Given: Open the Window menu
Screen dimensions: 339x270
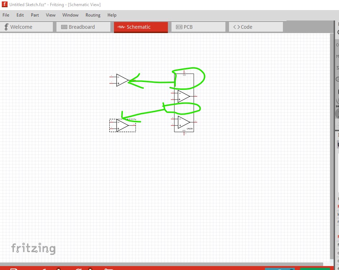Looking at the screenshot, I should click(70, 15).
